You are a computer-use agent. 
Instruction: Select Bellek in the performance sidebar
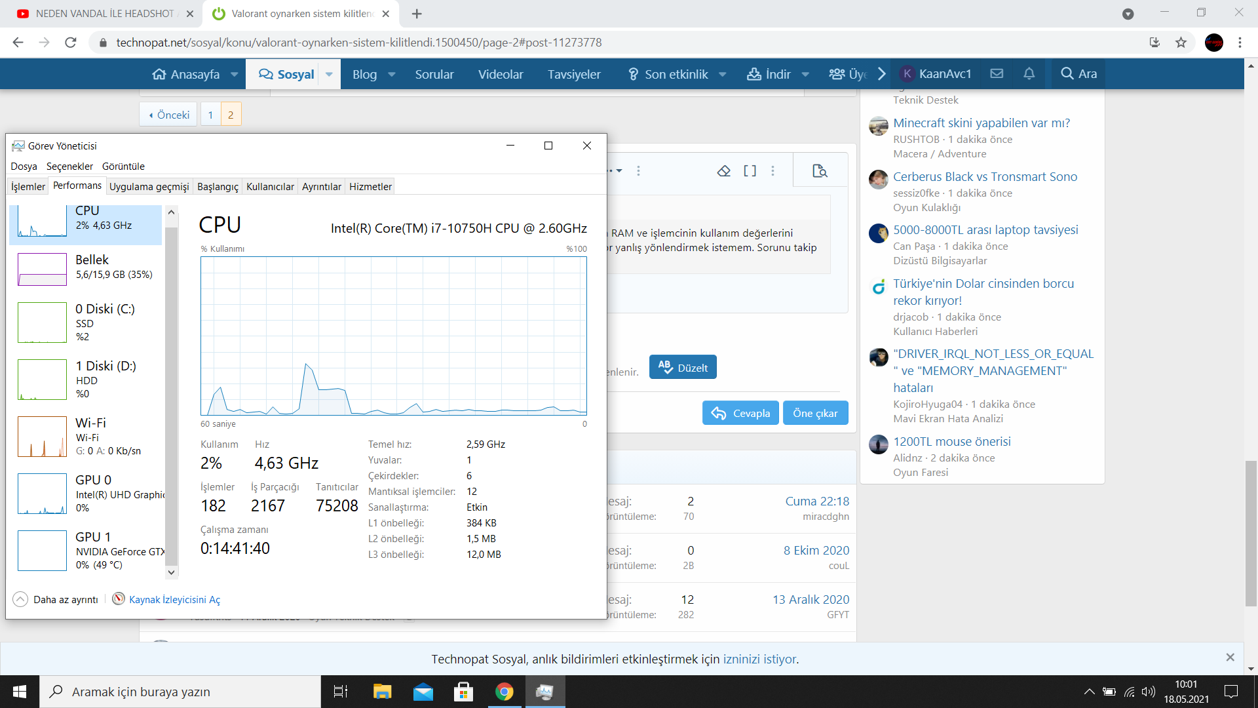pyautogui.click(x=85, y=269)
